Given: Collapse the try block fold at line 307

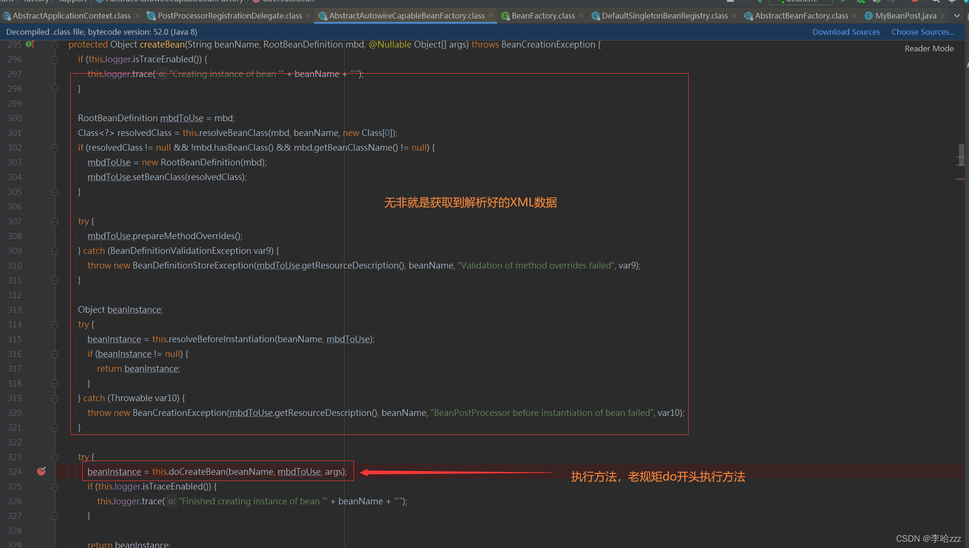Looking at the screenshot, I should pyautogui.click(x=55, y=221).
